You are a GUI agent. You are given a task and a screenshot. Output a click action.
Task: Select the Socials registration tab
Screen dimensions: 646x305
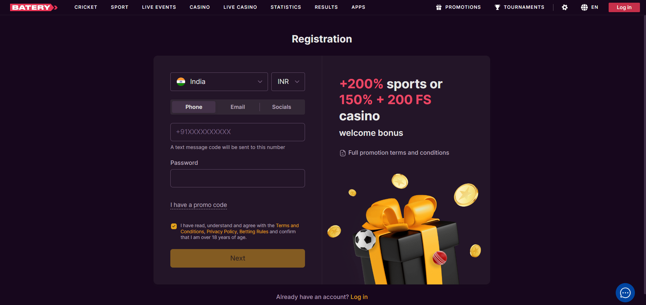tap(281, 107)
